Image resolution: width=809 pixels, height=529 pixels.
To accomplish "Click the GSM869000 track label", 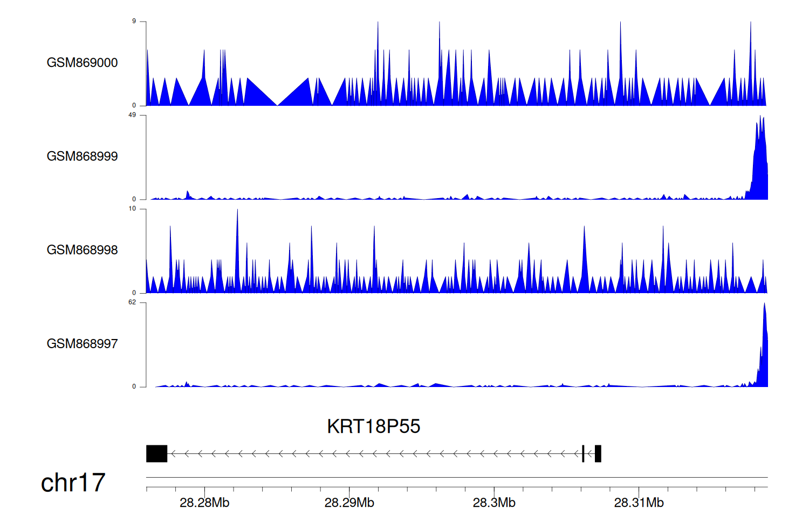I will point(82,63).
